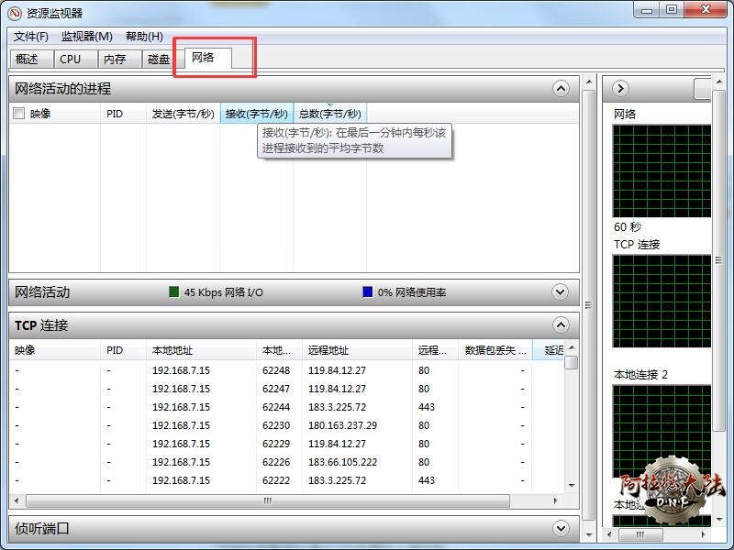Screen dimensions: 734x550
Task: Click the maximize window button
Action: [672, 9]
